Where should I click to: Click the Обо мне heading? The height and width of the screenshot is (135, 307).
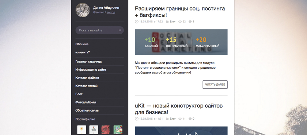click(x=82, y=44)
